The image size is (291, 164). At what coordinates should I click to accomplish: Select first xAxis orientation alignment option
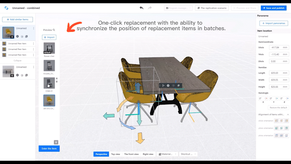(276, 121)
